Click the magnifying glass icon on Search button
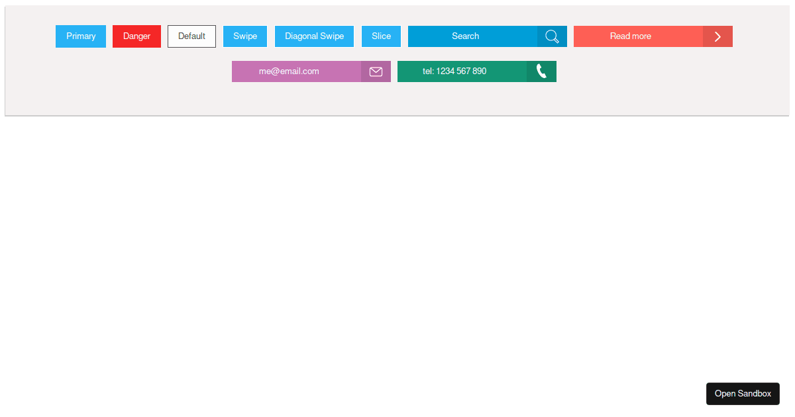 coord(552,36)
